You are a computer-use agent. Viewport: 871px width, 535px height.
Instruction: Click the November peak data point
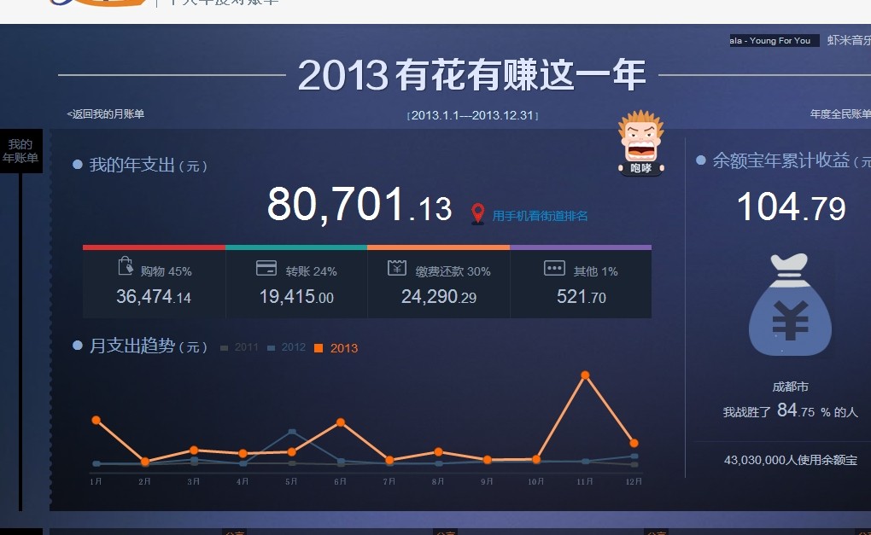[x=585, y=375]
